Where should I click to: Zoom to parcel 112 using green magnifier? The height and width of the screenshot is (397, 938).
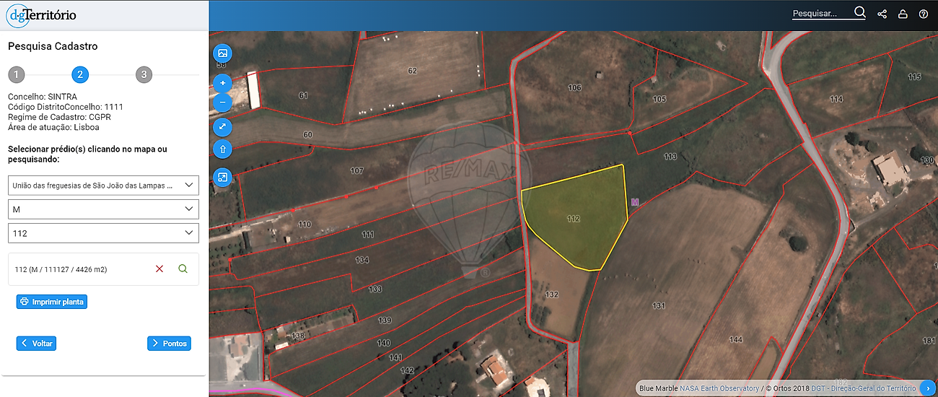[x=183, y=269]
